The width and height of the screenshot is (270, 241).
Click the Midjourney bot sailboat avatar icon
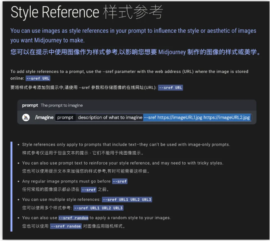[x=26, y=117]
